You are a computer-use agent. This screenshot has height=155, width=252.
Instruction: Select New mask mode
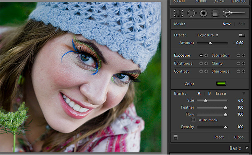point(226,24)
